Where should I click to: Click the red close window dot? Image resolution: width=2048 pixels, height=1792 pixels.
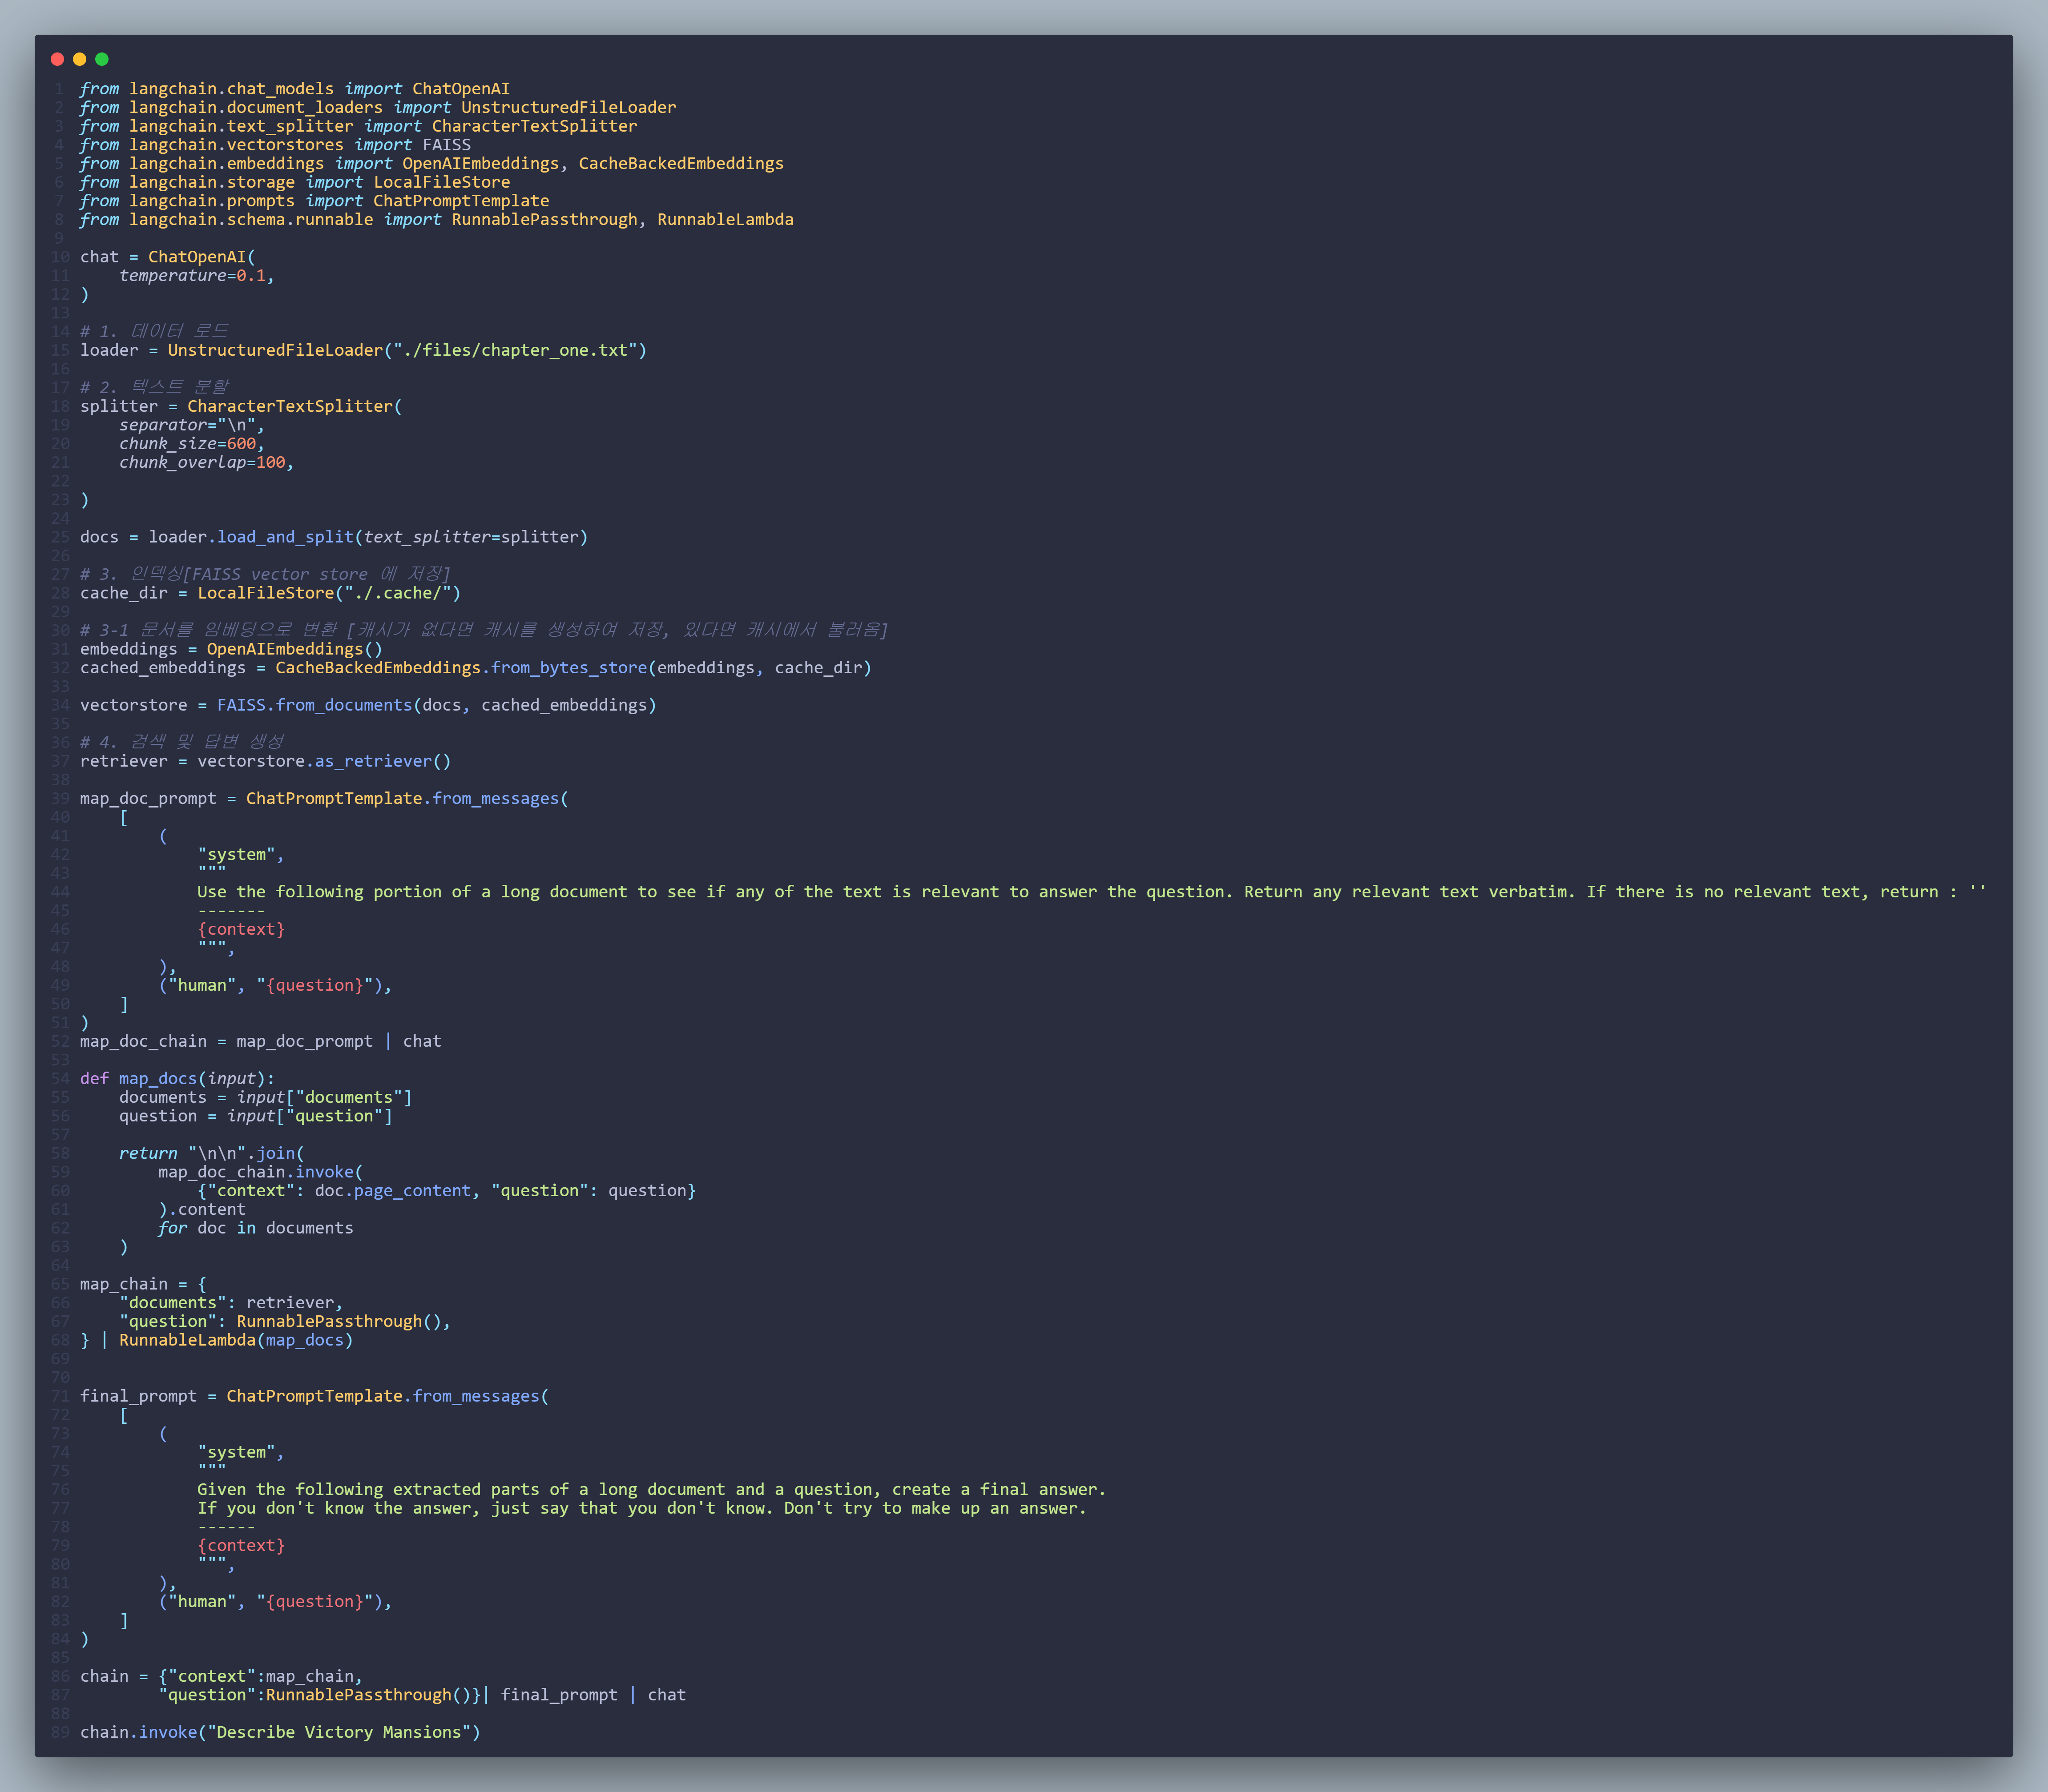[x=57, y=59]
